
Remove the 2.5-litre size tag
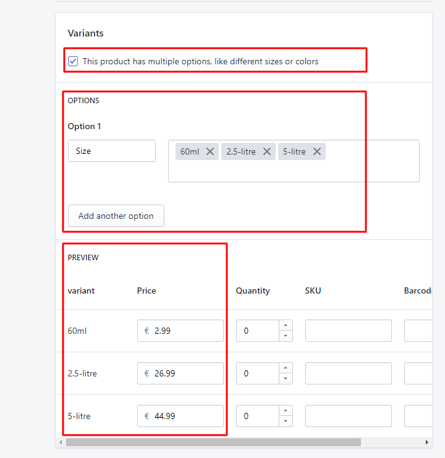tap(266, 151)
